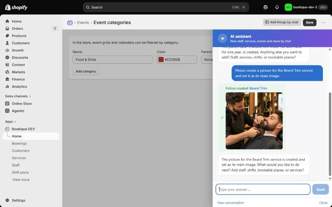Viewport: 332px width, 207px height.
Task: Focus the Type your answer field
Action: pyautogui.click(x=263, y=190)
